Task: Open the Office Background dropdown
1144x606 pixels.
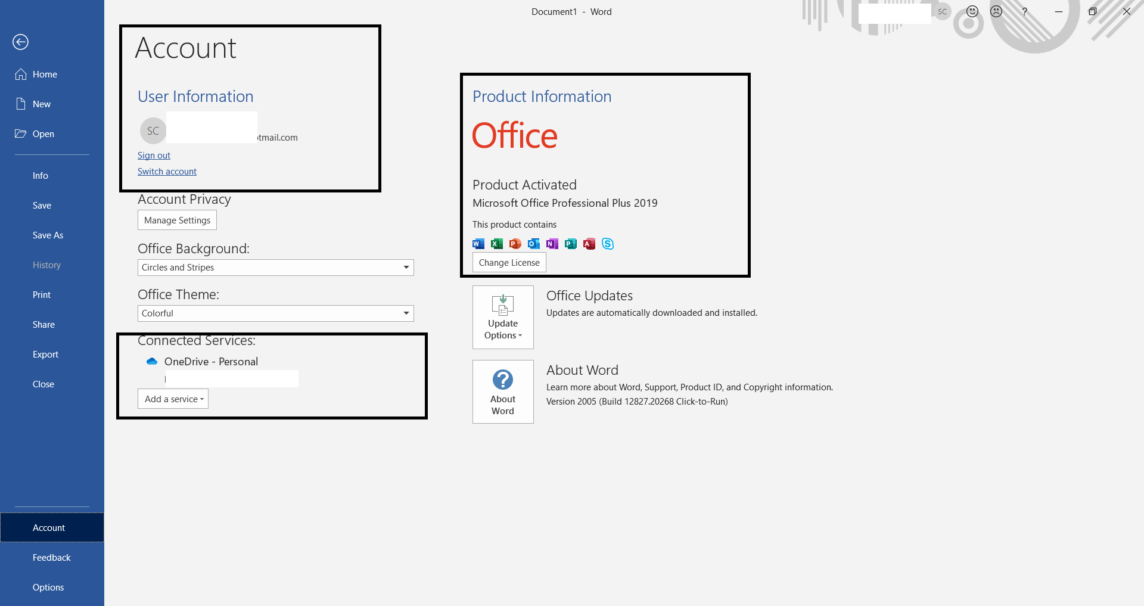Action: (x=276, y=268)
